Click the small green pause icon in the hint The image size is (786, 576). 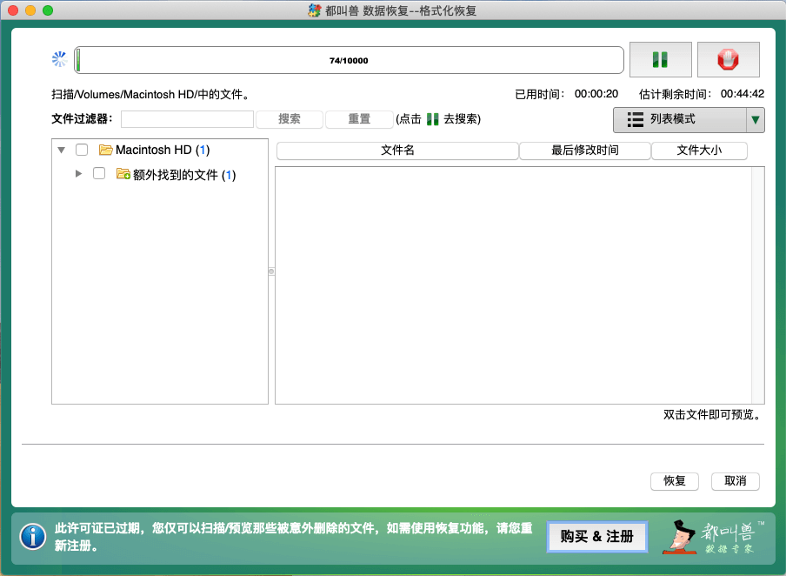[432, 119]
